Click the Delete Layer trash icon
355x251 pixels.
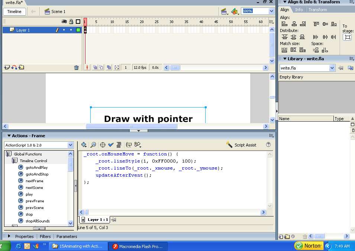point(77,68)
